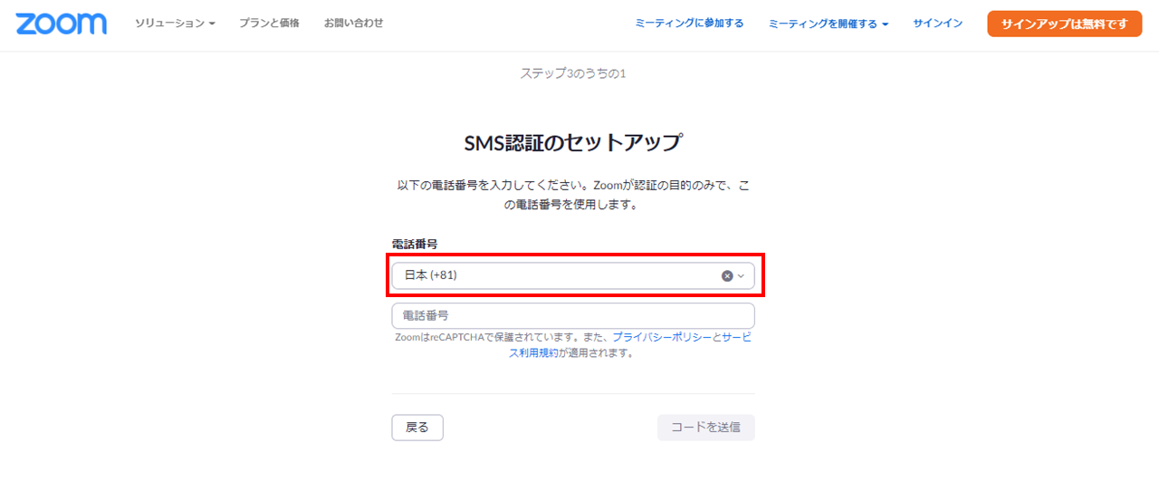The height and width of the screenshot is (491, 1159).
Task: Open the プライバシーポリシー link
Action: click(x=662, y=337)
